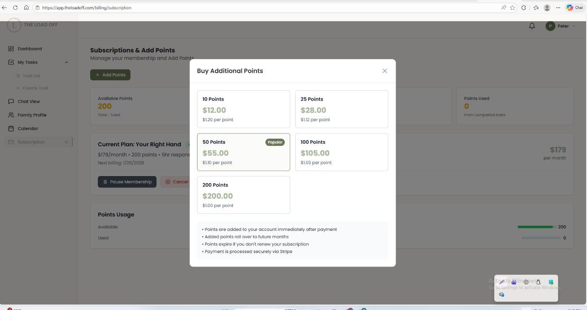This screenshot has height=310, width=587.
Task: Click the Chat View speech bubble icon
Action: pos(11,102)
